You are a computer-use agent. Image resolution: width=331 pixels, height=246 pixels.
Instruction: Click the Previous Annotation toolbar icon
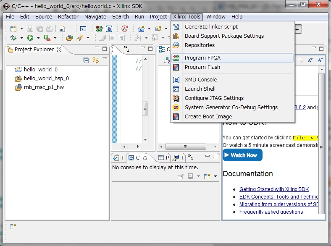155,38
